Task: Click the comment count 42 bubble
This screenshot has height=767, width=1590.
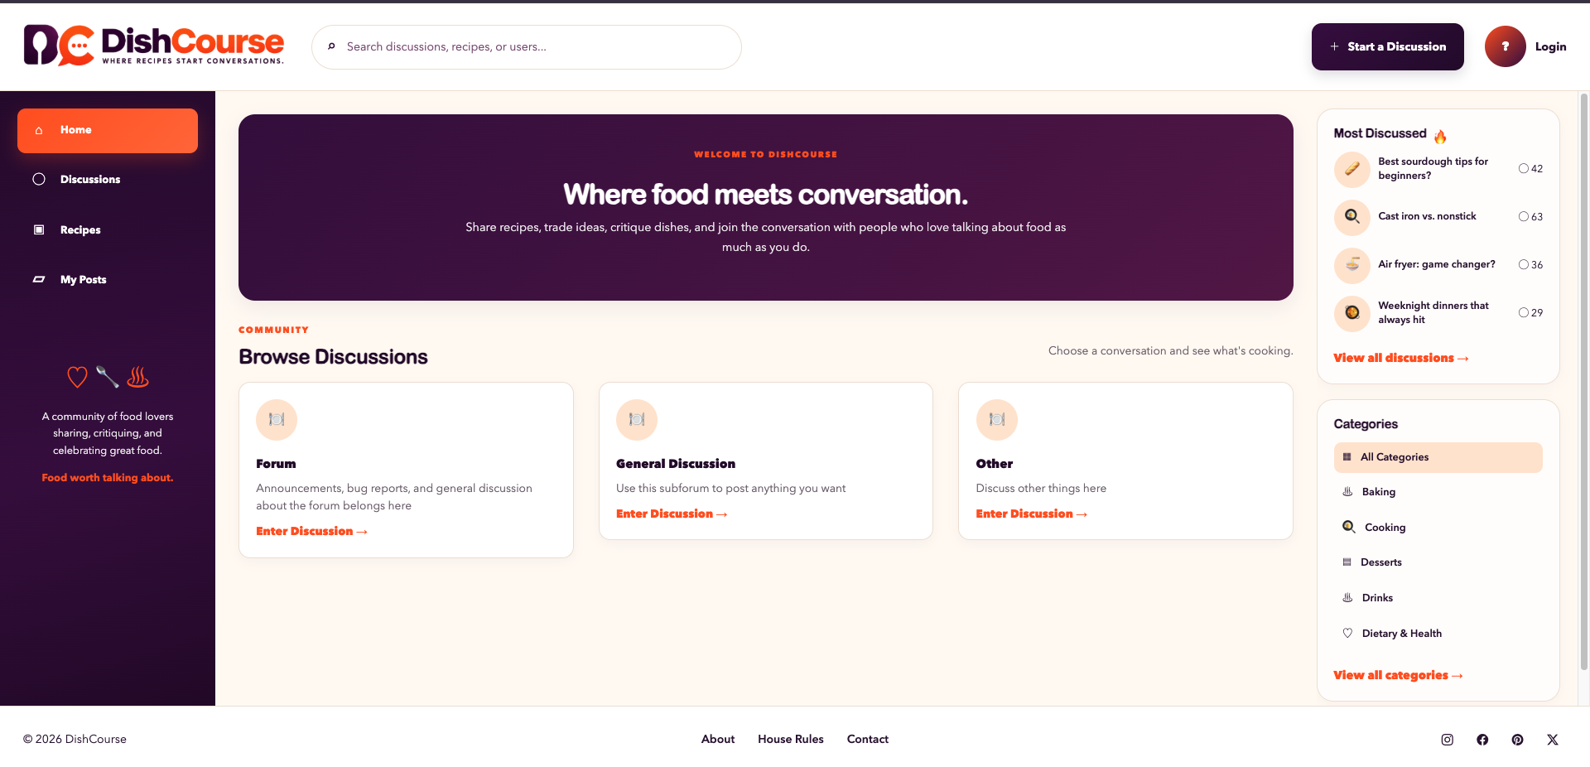Action: tap(1530, 169)
